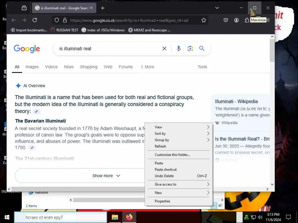Open a new browser tab
Image resolution: width=298 pixels, height=223 pixels.
pyautogui.click(x=103, y=8)
